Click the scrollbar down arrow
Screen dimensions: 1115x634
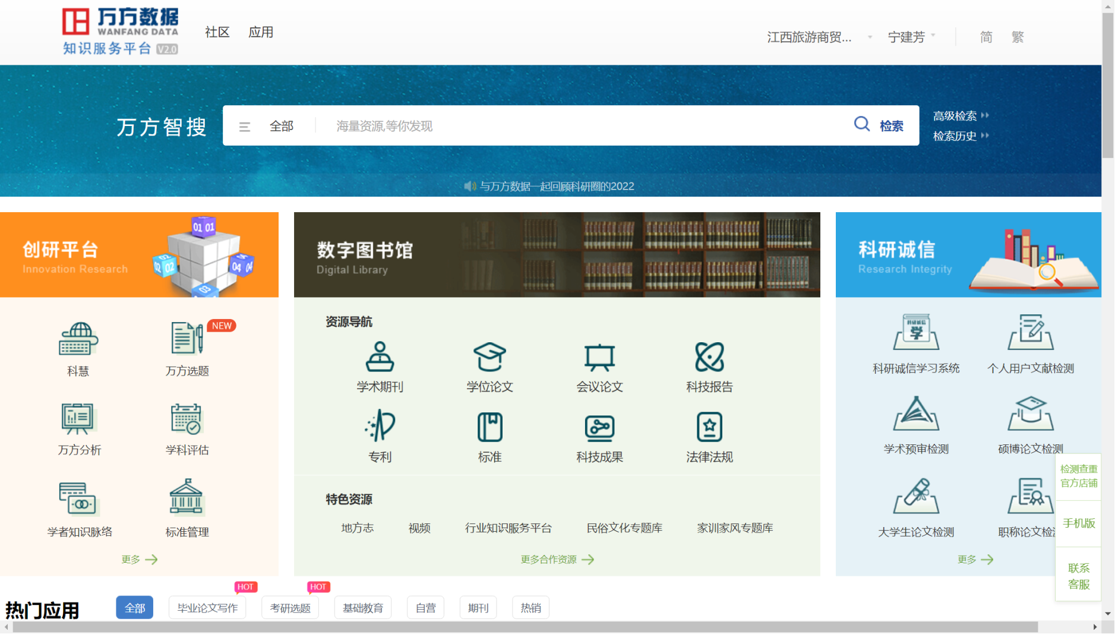pyautogui.click(x=1108, y=614)
